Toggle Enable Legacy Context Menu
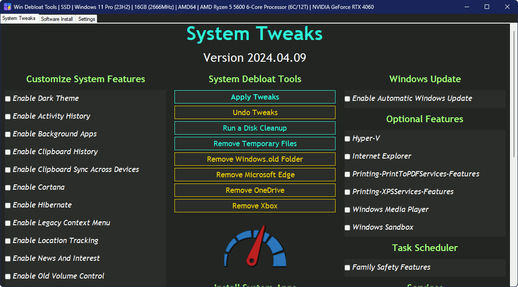518x287 pixels. (8, 223)
